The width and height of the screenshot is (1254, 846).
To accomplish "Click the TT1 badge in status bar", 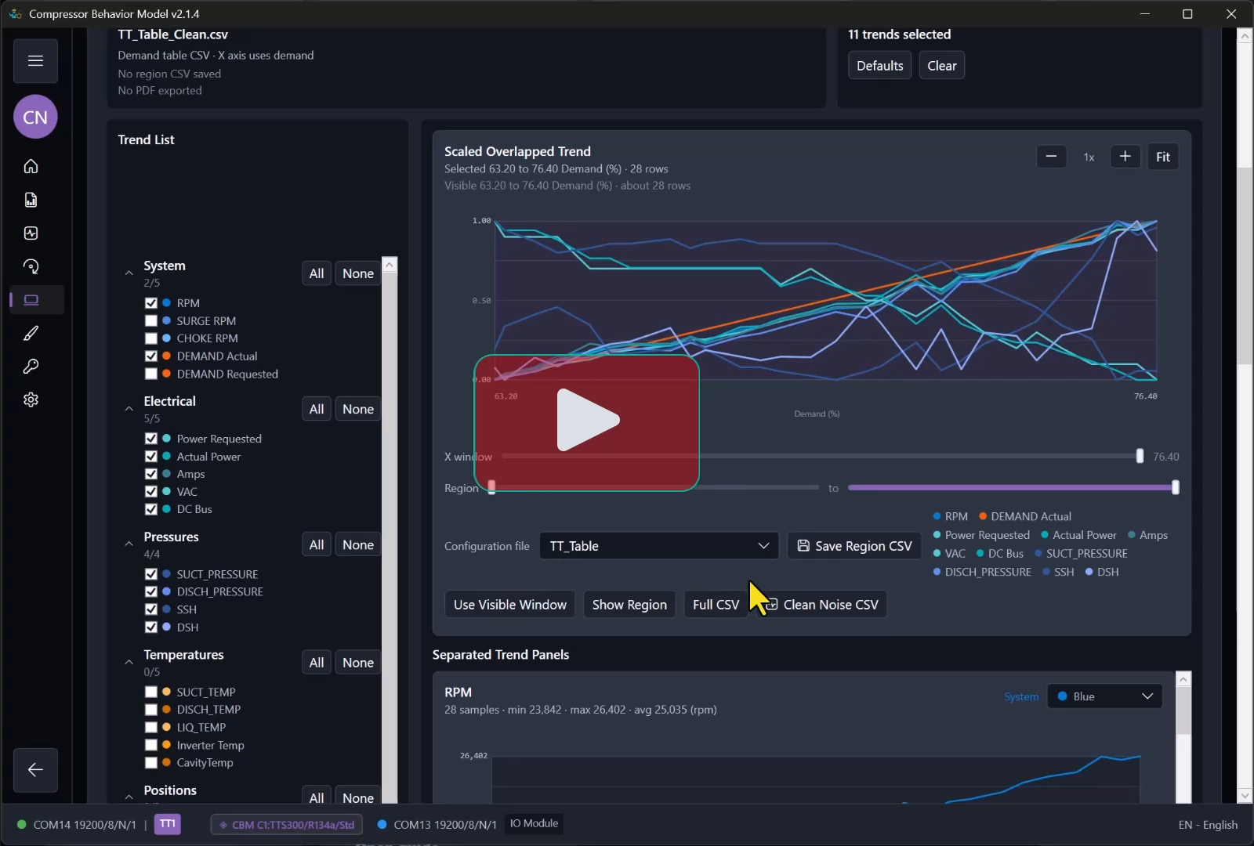I will [x=167, y=824].
